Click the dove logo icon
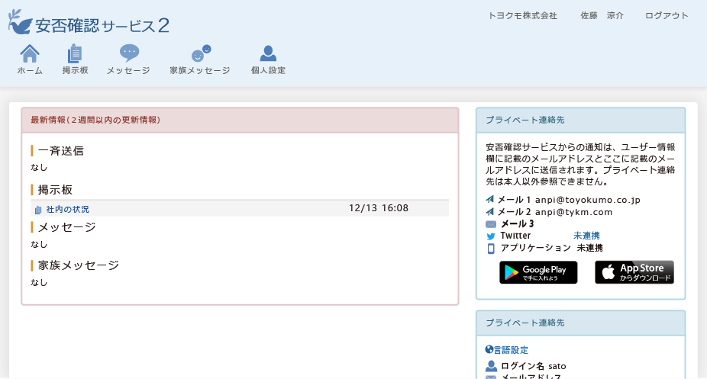 tap(20, 21)
